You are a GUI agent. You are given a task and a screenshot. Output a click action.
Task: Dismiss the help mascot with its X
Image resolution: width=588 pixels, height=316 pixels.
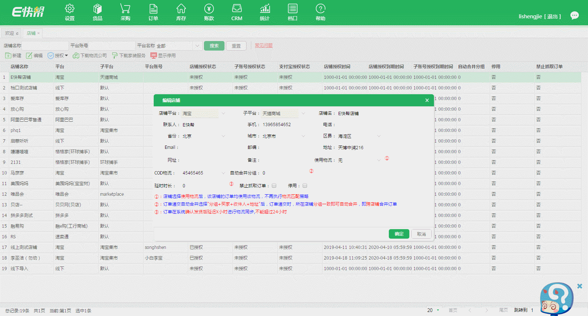tap(580, 286)
